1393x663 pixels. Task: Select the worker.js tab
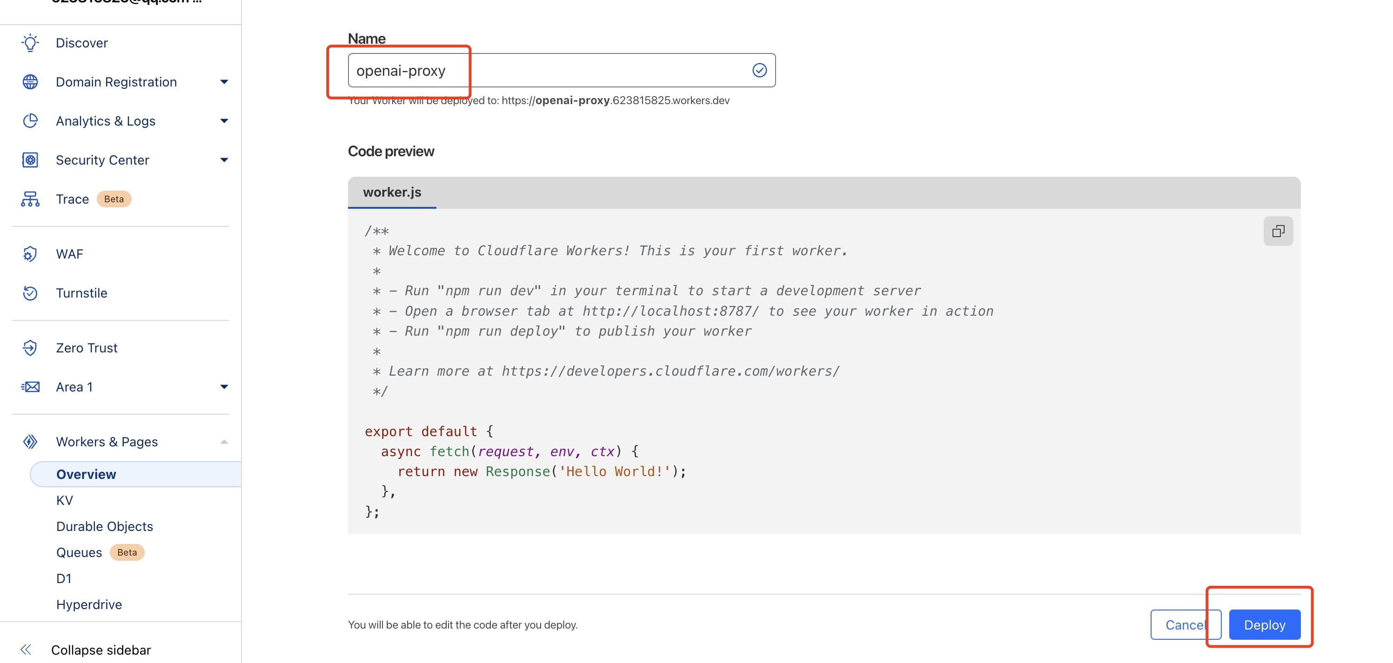tap(392, 192)
